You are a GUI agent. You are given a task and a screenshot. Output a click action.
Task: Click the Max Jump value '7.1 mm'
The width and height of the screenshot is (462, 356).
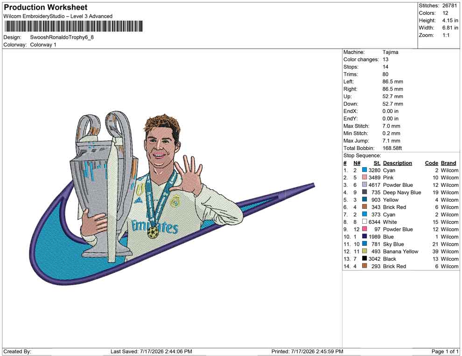pyautogui.click(x=391, y=141)
